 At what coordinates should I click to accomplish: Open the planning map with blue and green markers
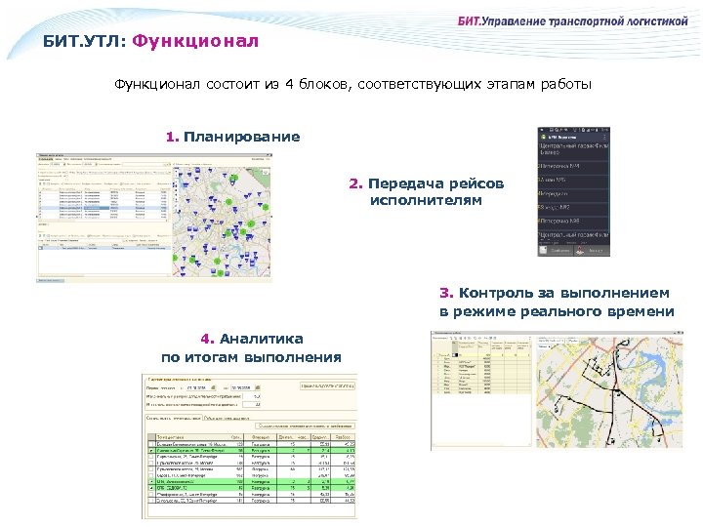click(x=222, y=222)
